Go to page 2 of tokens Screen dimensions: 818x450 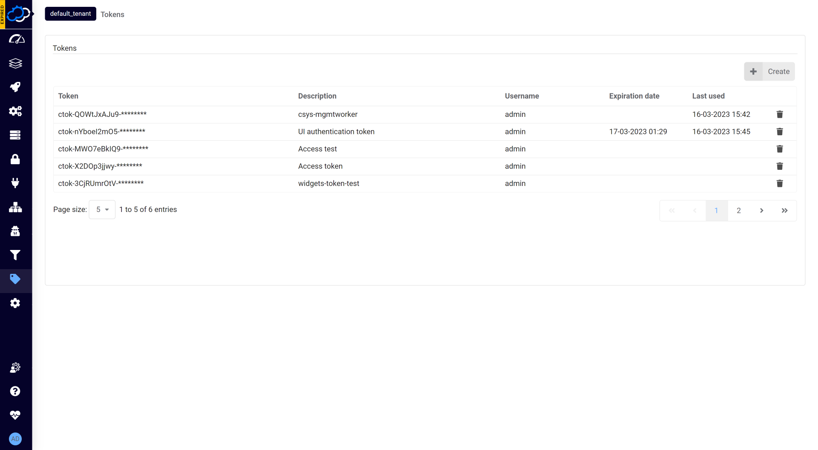[739, 211]
